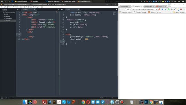This screenshot has height=105, width=186.
Task: Click the Tab Size indicator in status bar
Action: point(103,98)
